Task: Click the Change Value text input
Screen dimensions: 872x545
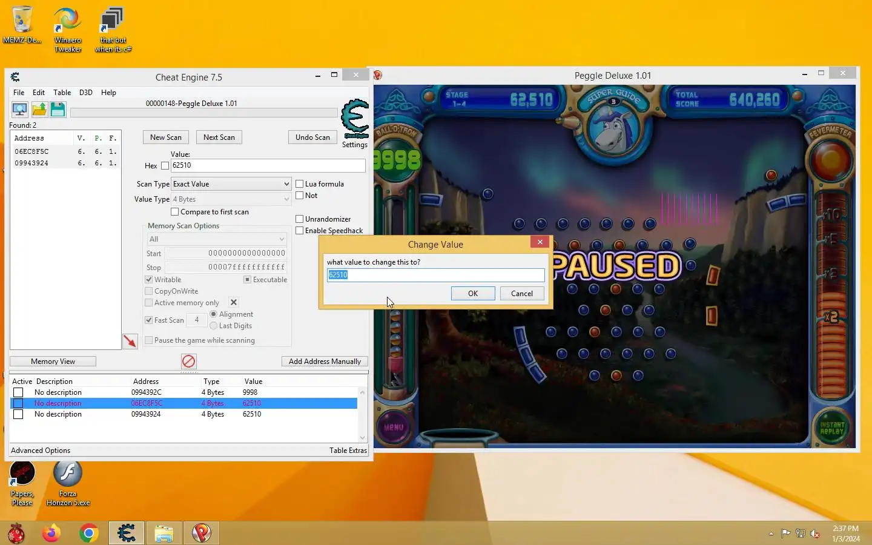Action: point(436,275)
